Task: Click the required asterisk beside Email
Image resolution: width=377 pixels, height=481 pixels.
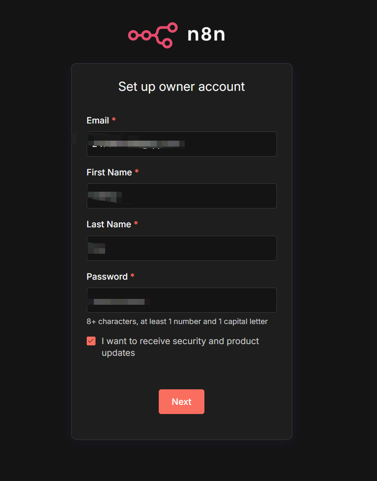Action: (x=114, y=120)
